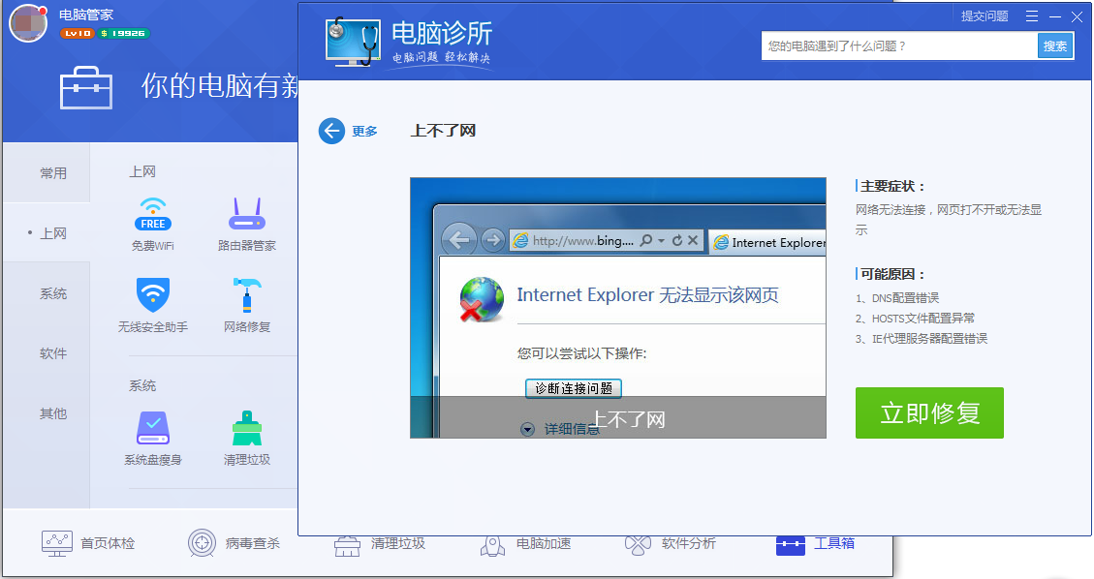Click 首页体检 monitor icon in bottom bar
Viewport: 1094px width, 579px height.
click(56, 543)
